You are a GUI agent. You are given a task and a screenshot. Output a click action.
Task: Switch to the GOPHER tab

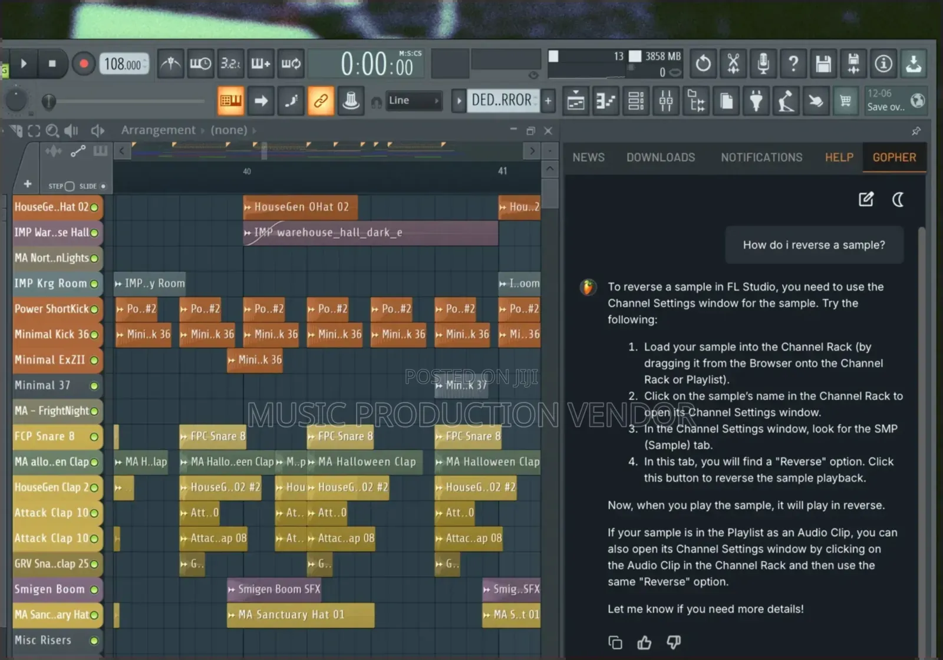pos(894,157)
